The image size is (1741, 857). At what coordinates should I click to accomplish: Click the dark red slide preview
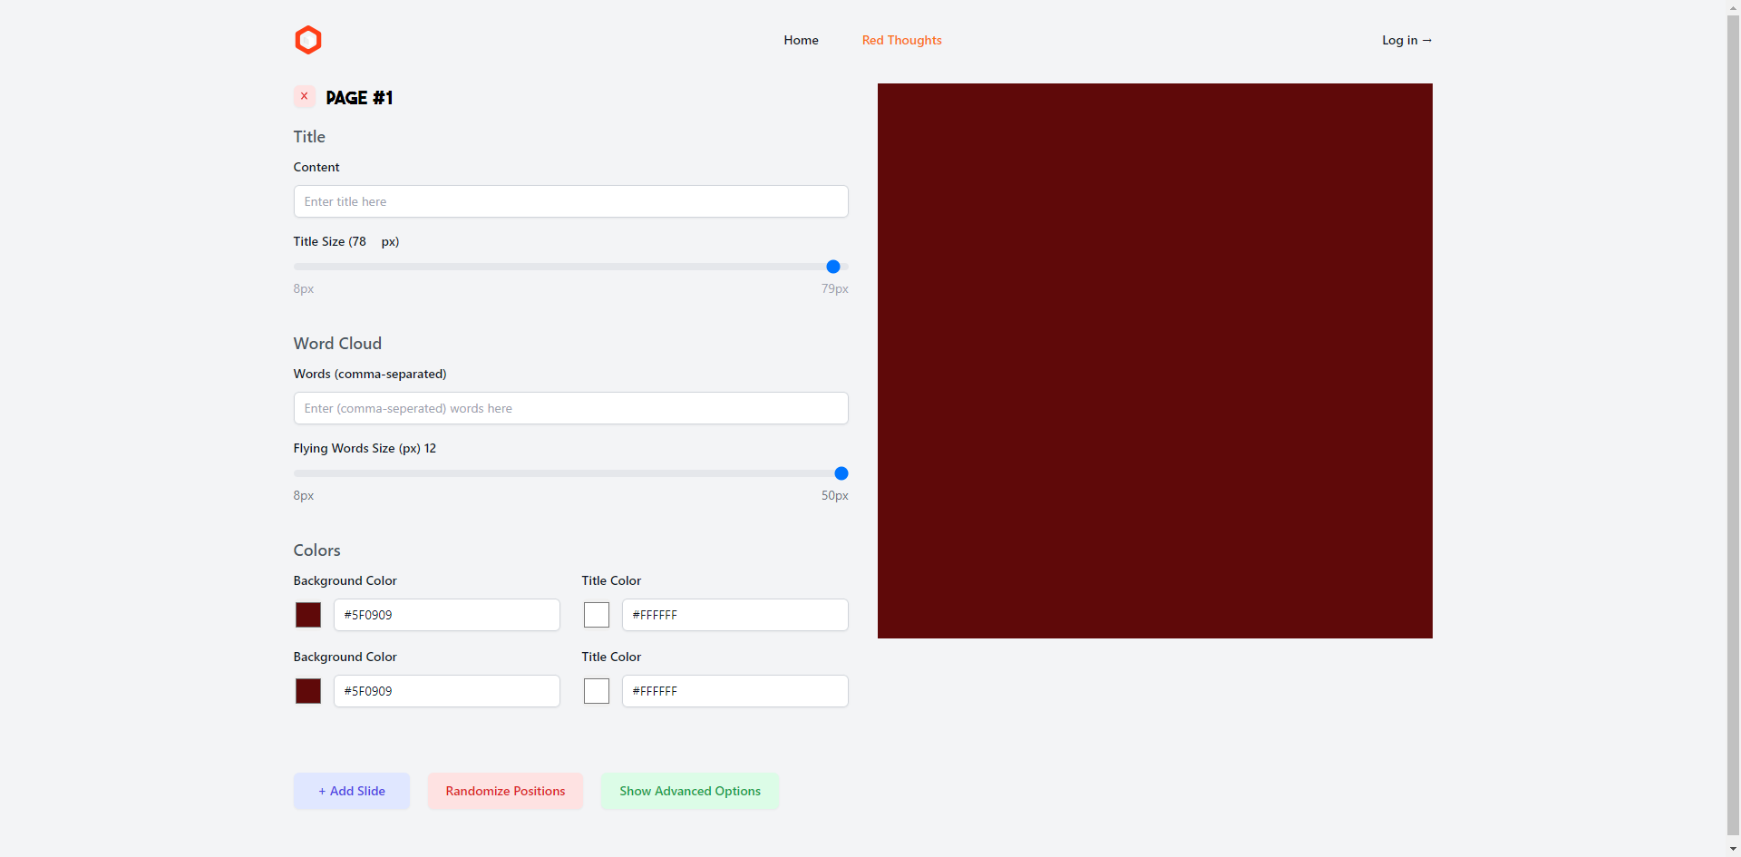[x=1153, y=360]
